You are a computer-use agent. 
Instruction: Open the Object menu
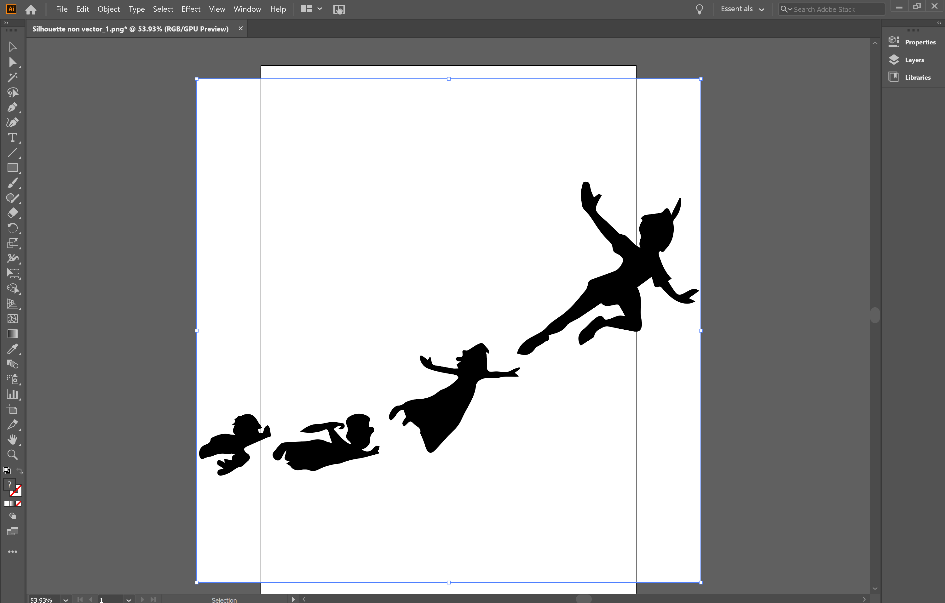108,9
